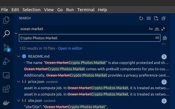Open the Explorer view in activity bar

click(x=6, y=20)
